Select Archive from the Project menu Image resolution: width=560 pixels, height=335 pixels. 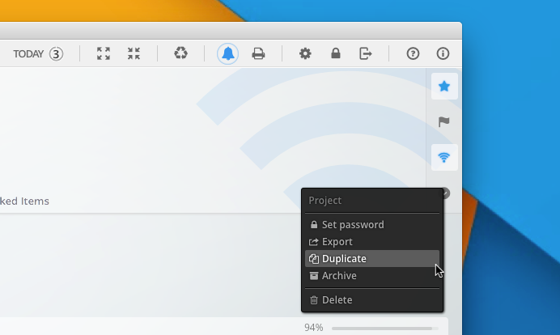click(x=339, y=276)
